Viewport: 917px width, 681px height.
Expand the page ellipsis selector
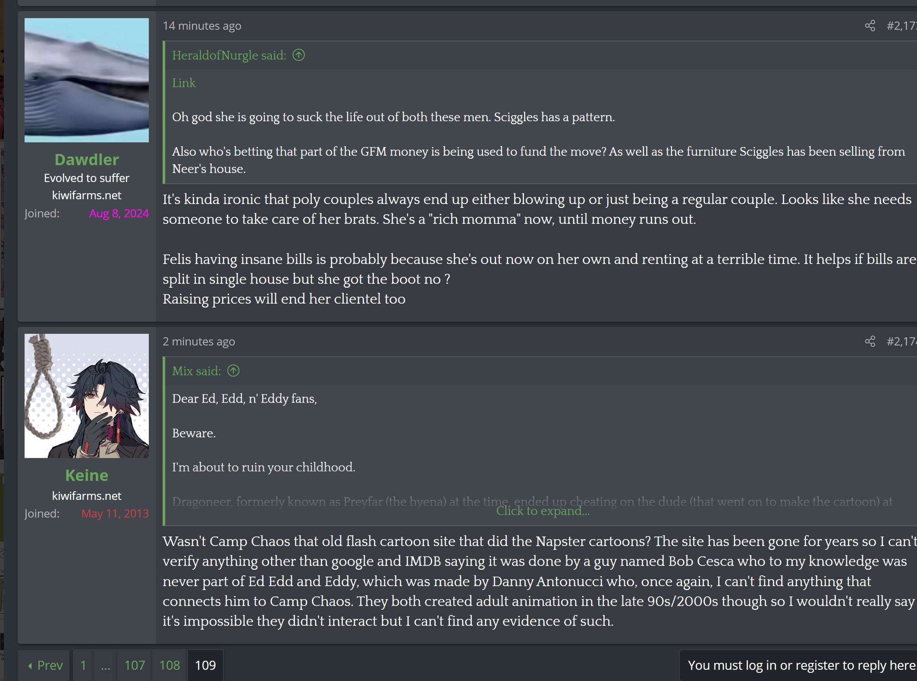[106, 665]
